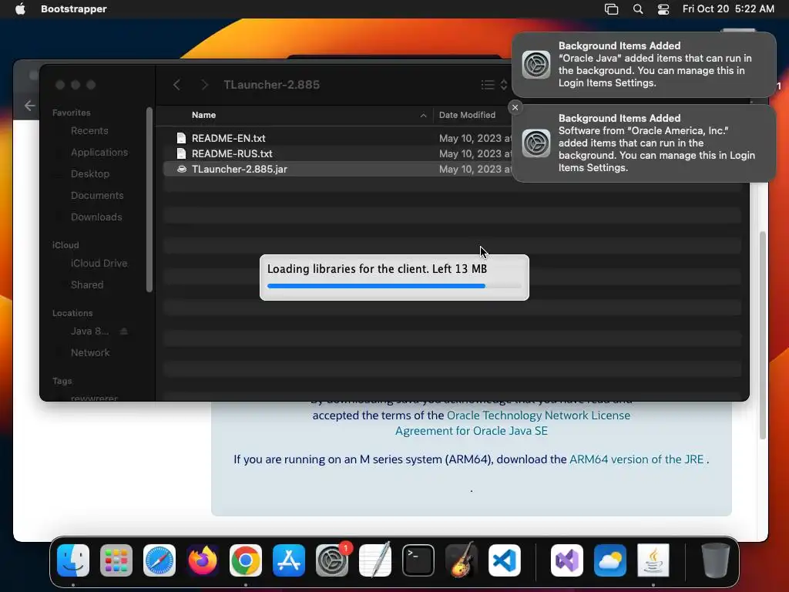Open Launchpad in the Dock
This screenshot has width=789, height=592.
pos(116,560)
